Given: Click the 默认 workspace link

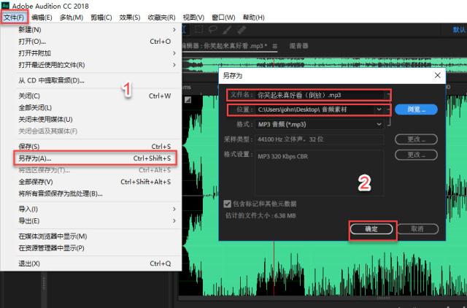Looking at the screenshot, I should [459, 29].
